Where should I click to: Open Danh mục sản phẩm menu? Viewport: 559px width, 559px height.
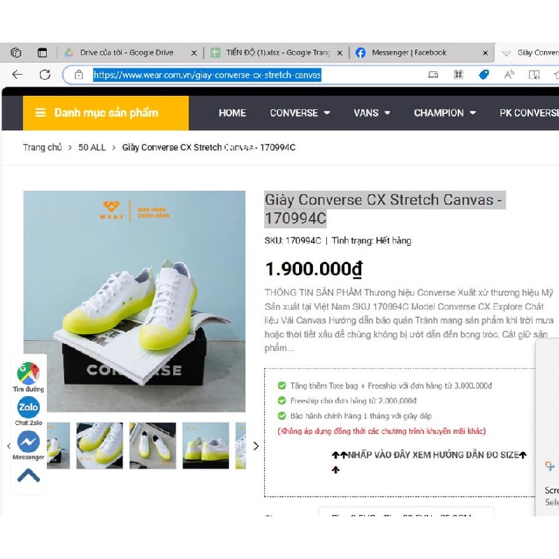tap(106, 112)
